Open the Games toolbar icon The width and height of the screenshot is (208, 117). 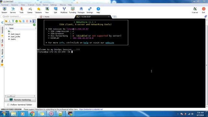point(30,10)
